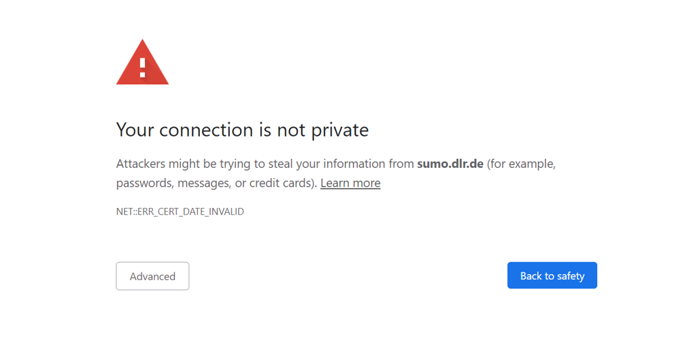Click the white exclamation mark in triangle
This screenshot has height=356, width=693.
[142, 67]
